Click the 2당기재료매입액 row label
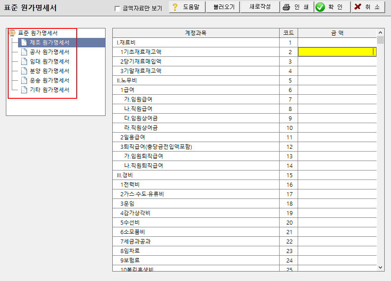The height and width of the screenshot is (281, 391). 141,61
